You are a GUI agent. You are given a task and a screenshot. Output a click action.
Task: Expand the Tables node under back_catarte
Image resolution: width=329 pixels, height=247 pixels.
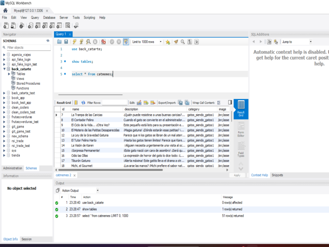pyautogui.click(x=9, y=74)
